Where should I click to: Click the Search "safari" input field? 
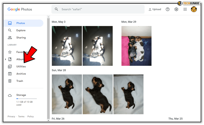click(x=101, y=9)
